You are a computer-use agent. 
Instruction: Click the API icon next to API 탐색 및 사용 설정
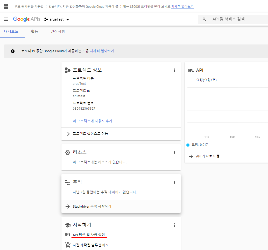[x=68, y=235]
